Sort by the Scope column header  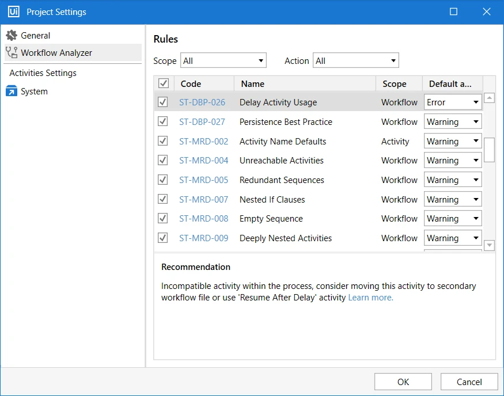click(399, 83)
